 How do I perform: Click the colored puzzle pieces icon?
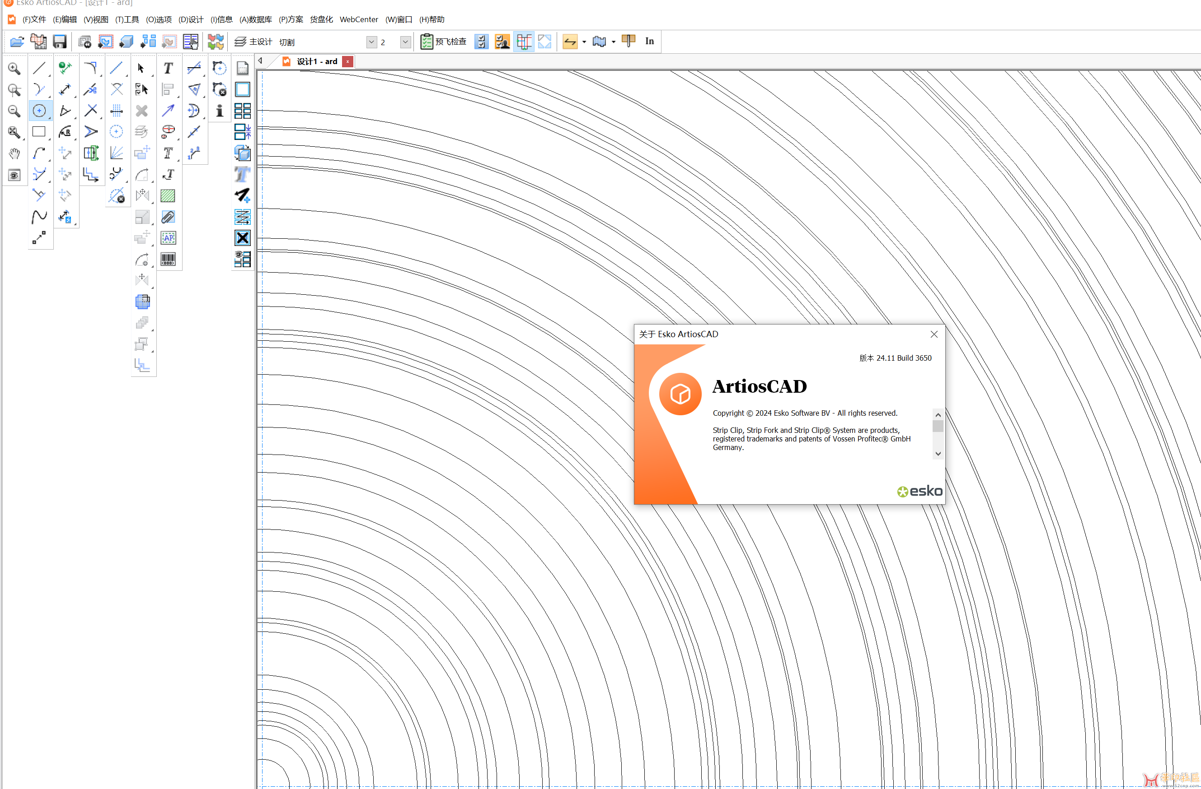click(216, 42)
